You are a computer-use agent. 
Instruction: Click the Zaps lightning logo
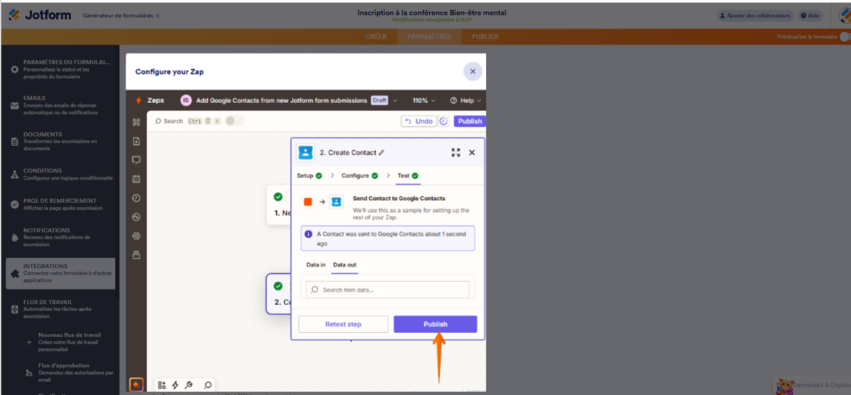138,101
